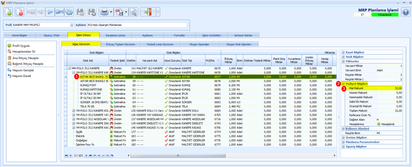Sort by M1DNo column header

(213, 61)
